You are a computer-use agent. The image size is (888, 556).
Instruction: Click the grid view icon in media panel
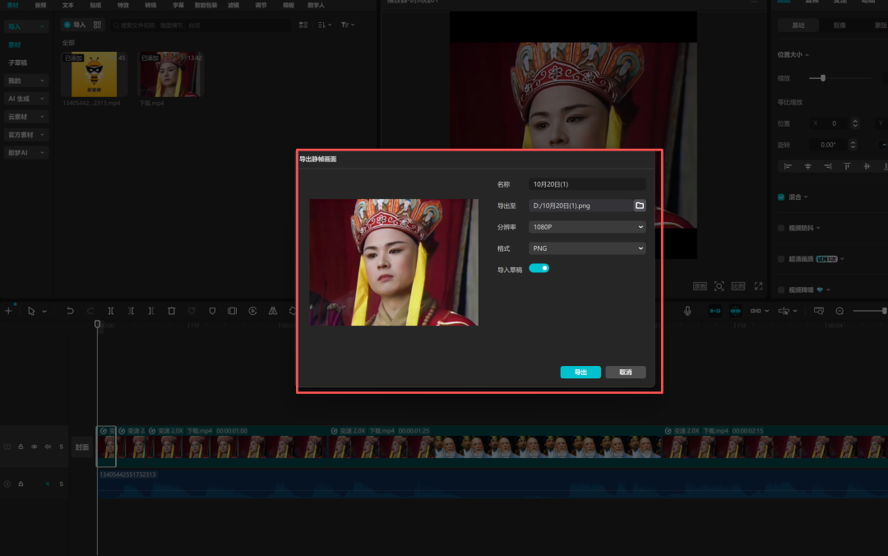[303, 25]
